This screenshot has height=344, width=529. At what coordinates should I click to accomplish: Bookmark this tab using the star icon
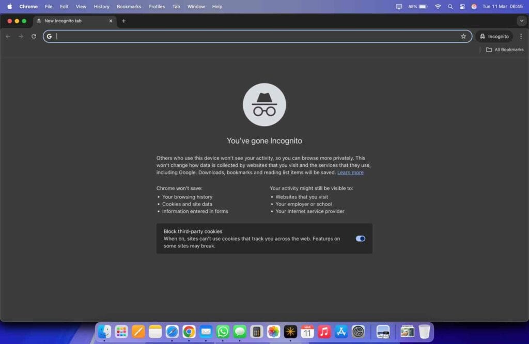point(463,37)
